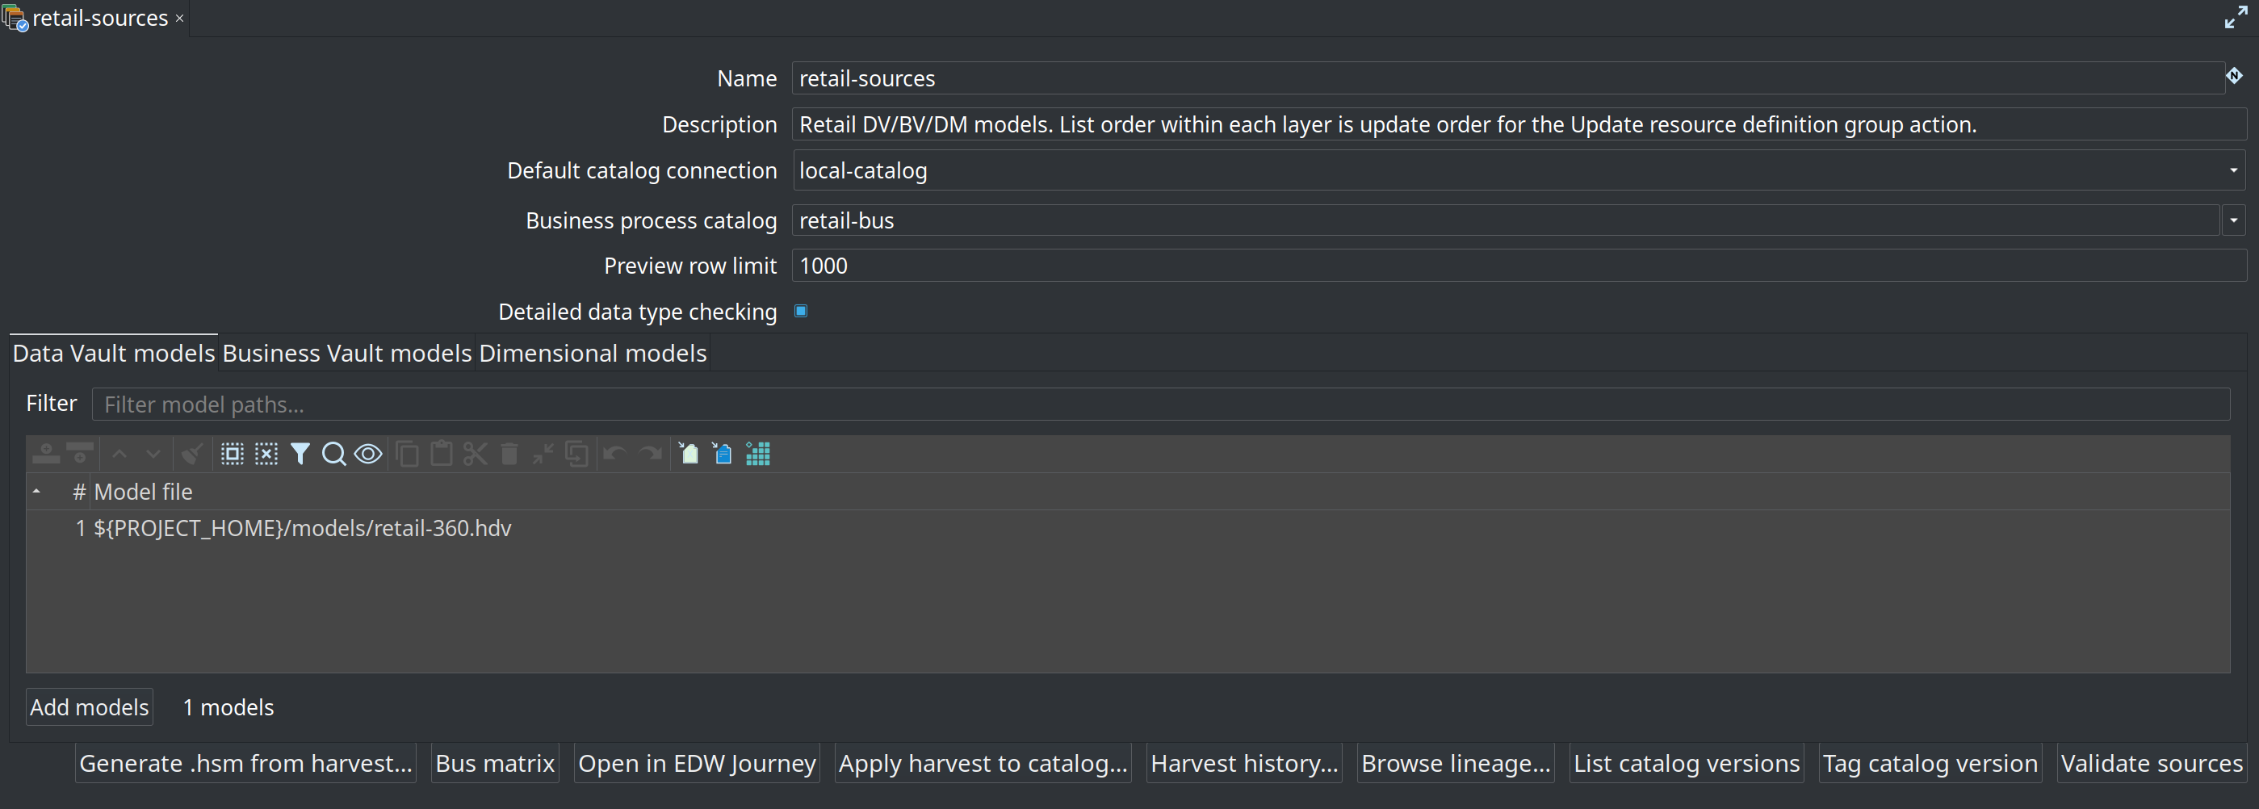The height and width of the screenshot is (809, 2259).
Task: Click the import from spreadsheet icon
Action: click(x=689, y=454)
